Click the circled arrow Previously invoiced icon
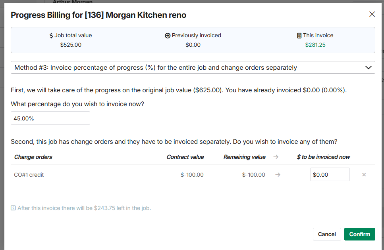Image resolution: width=384 pixels, height=250 pixels. (x=168, y=36)
